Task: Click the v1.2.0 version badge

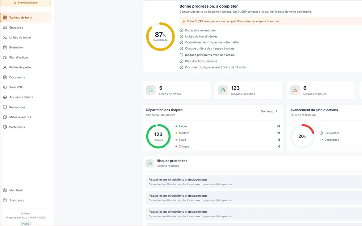Action: (25, 223)
